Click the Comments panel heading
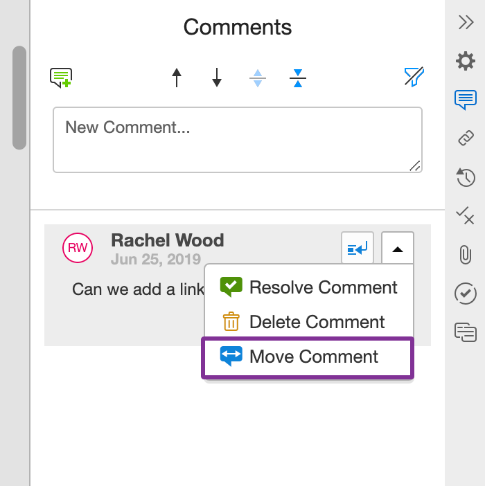This screenshot has height=486, width=485. point(238,27)
